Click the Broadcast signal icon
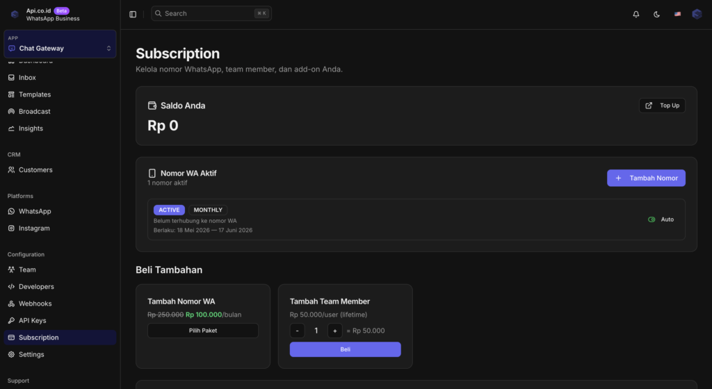This screenshot has height=389, width=712. click(x=11, y=112)
